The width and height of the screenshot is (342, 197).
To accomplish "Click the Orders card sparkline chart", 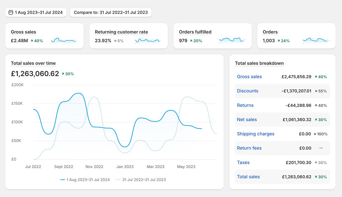I will (x=316, y=40).
